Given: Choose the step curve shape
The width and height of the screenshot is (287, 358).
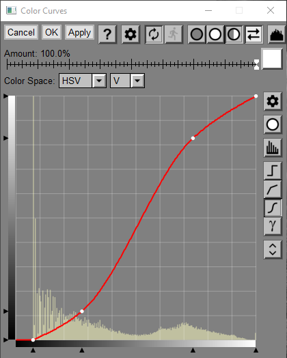Looking at the screenshot, I should point(273,171).
